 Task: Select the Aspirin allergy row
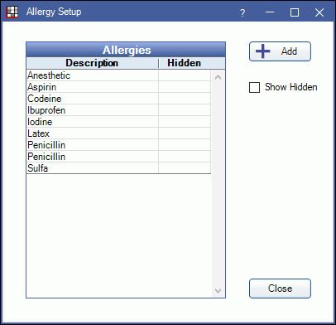118,87
